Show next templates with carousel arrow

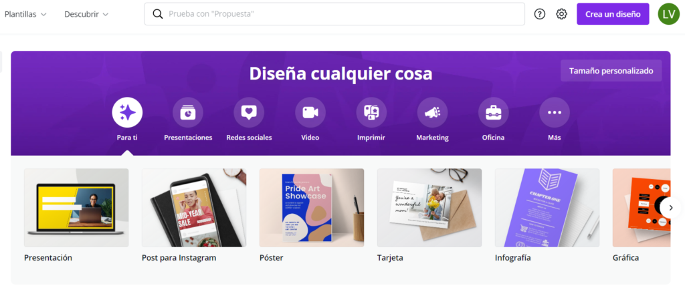[670, 208]
